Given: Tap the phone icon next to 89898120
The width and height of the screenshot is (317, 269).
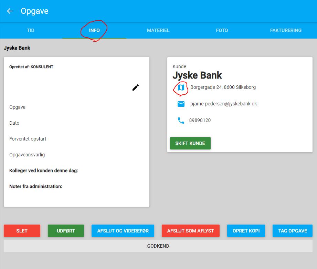Looking at the screenshot, I should coord(181,120).
